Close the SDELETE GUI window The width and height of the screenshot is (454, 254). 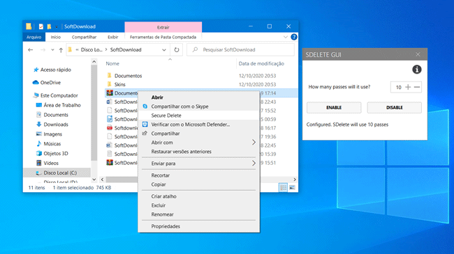(418, 54)
